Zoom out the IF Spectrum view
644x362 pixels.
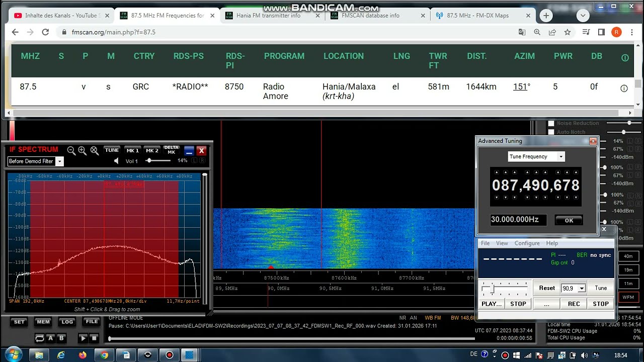click(x=71, y=150)
